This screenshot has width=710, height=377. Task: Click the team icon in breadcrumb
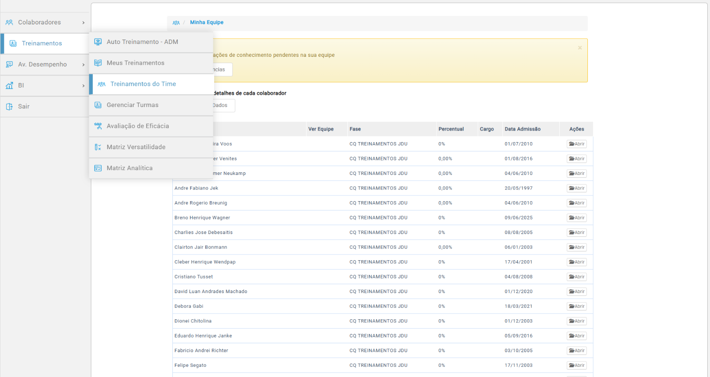tap(176, 23)
